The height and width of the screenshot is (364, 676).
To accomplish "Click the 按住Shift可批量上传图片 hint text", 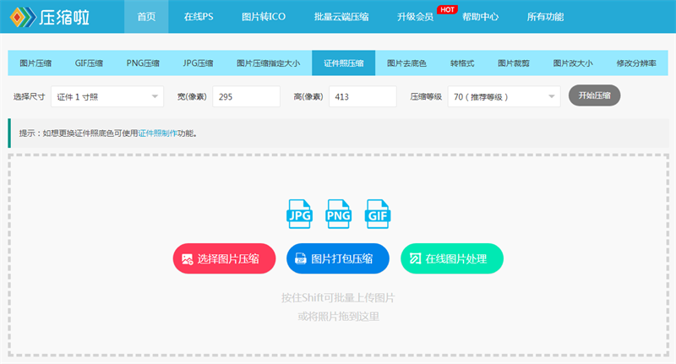I will [x=338, y=297].
